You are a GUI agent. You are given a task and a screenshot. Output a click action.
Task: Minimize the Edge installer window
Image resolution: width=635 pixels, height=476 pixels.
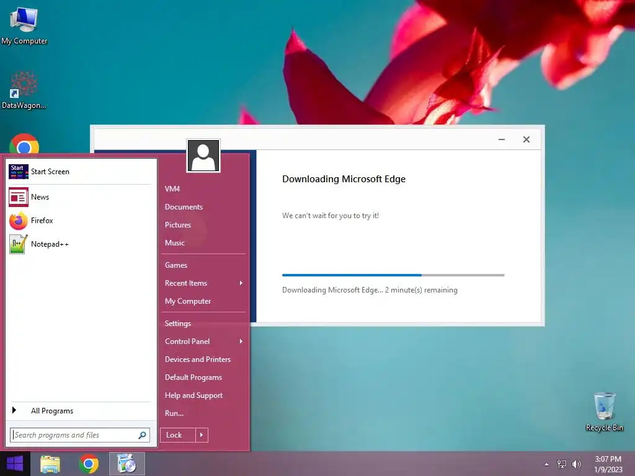tap(501, 139)
